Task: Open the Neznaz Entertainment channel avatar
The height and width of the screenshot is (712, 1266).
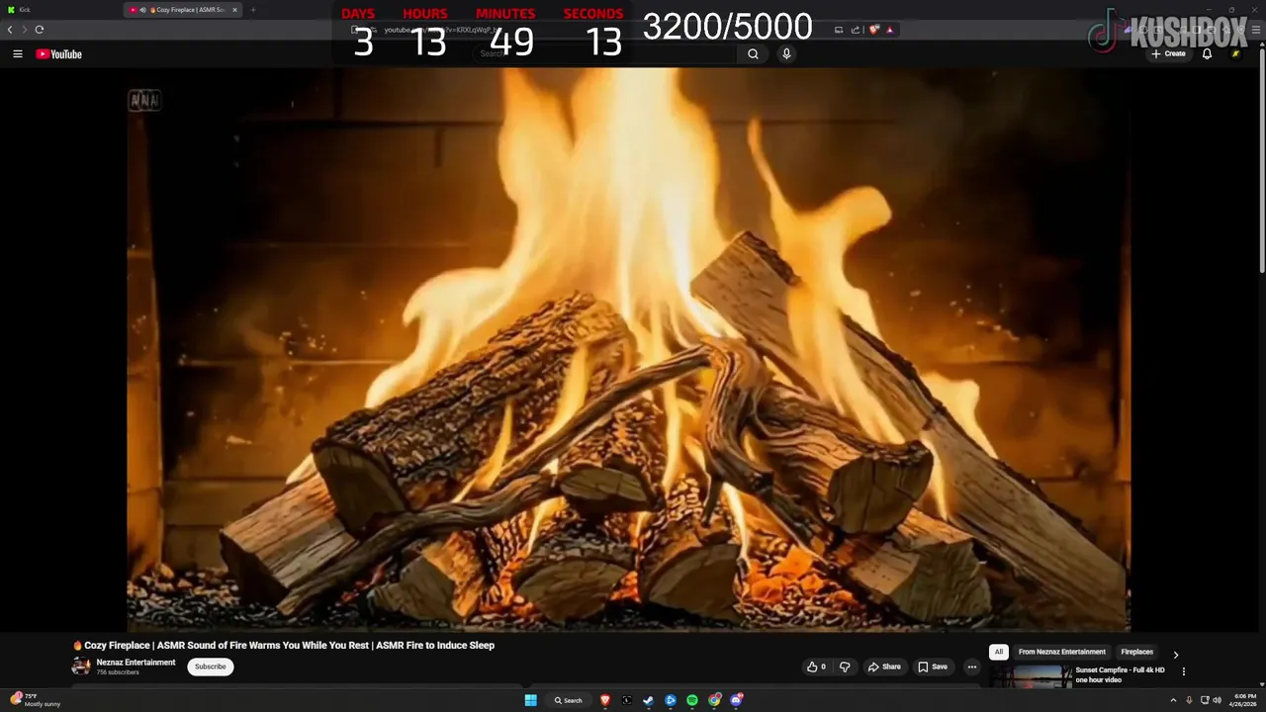Action: tap(81, 667)
